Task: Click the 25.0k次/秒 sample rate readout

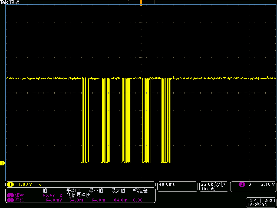Action: pos(213,184)
